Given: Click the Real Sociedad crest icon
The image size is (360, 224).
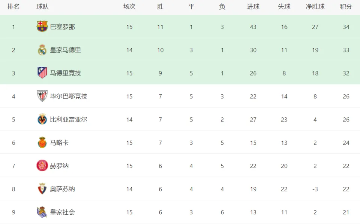Looking at the screenshot, I should (x=42, y=212).
